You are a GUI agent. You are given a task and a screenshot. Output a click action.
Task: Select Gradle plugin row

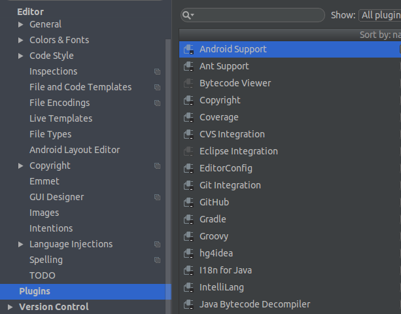coord(290,219)
